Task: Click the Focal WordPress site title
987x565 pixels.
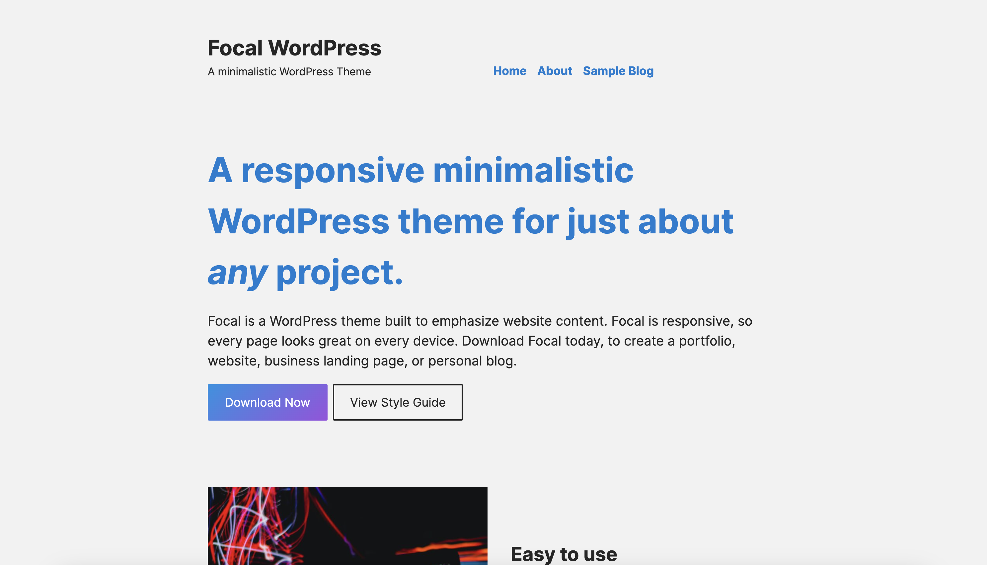Action: coord(294,48)
